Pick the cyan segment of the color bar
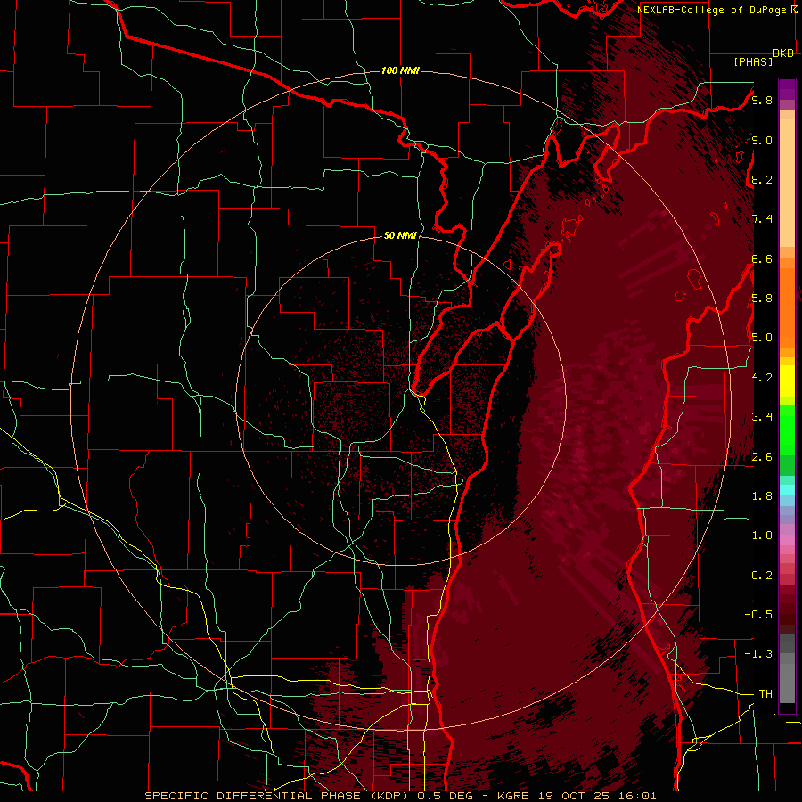 787,490
